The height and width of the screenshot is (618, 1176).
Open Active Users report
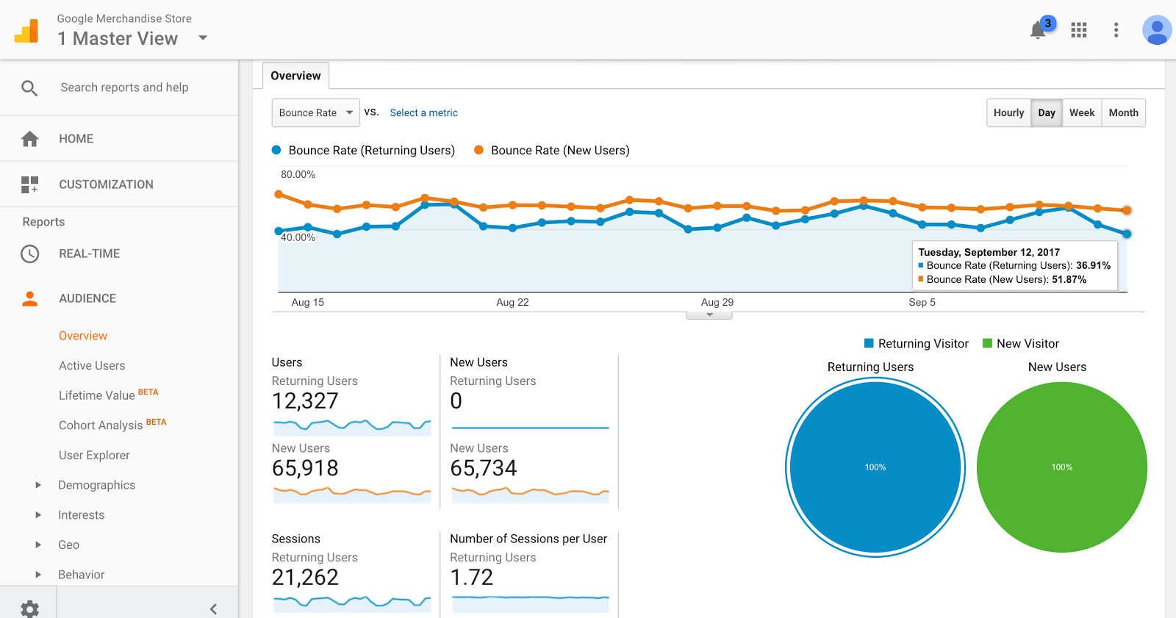point(92,366)
